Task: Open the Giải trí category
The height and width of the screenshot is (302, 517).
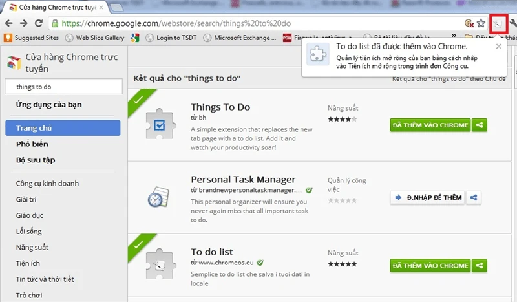Action: pos(26,199)
